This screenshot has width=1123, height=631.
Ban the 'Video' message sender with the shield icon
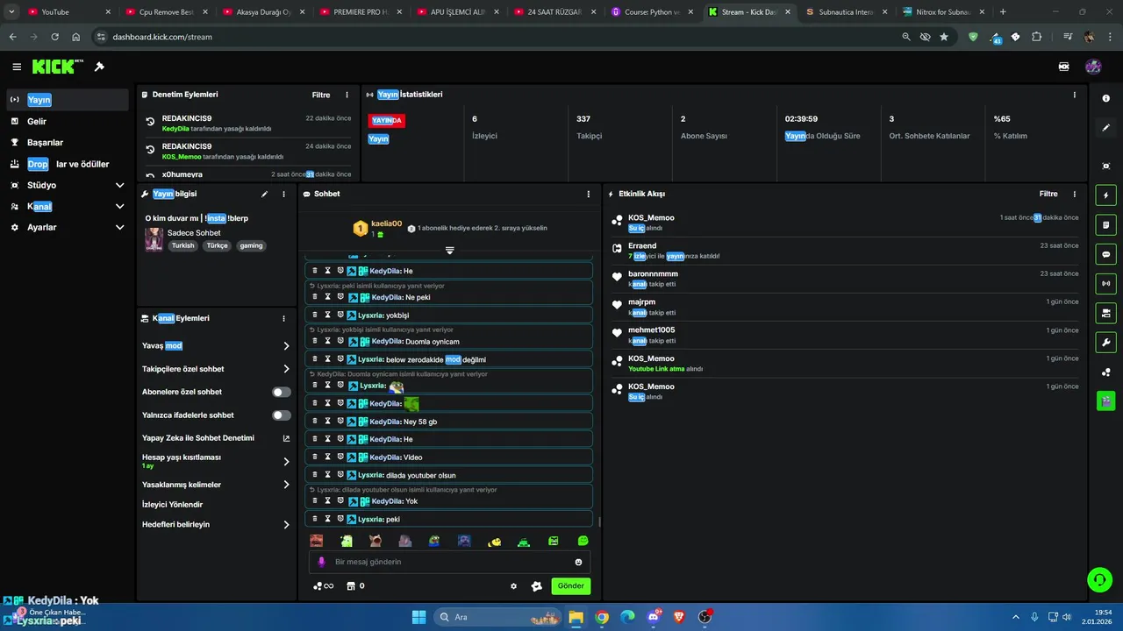point(340,457)
